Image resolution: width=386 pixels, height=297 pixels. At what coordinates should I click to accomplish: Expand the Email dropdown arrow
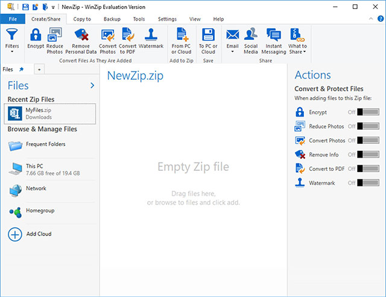[232, 52]
